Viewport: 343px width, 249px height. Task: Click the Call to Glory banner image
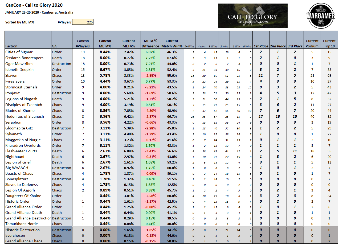(x=252, y=16)
